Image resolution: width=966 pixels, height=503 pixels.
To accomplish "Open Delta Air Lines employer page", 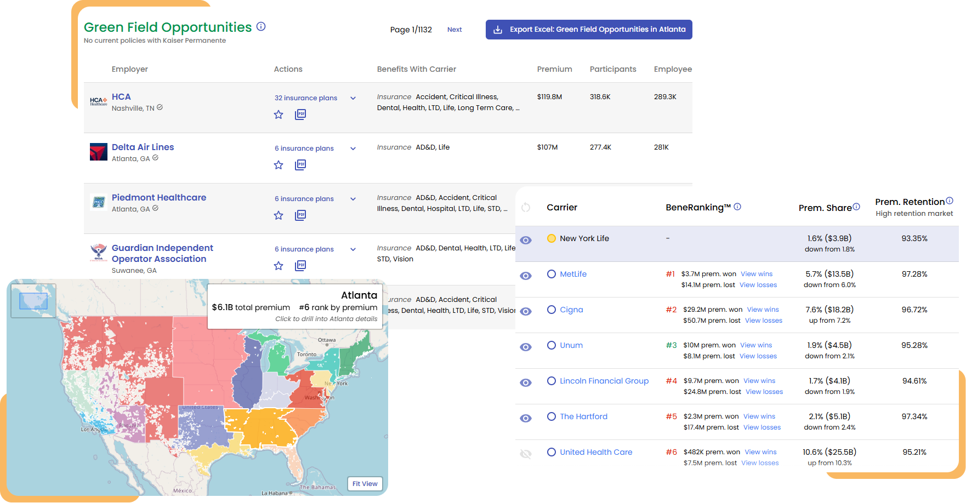I will click(143, 147).
